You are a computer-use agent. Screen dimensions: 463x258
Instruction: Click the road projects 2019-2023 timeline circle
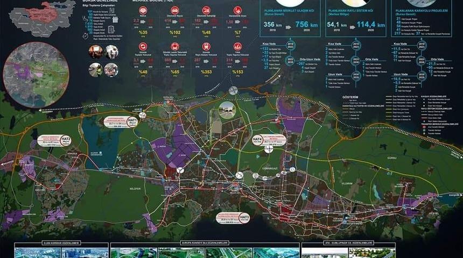(422, 45)
